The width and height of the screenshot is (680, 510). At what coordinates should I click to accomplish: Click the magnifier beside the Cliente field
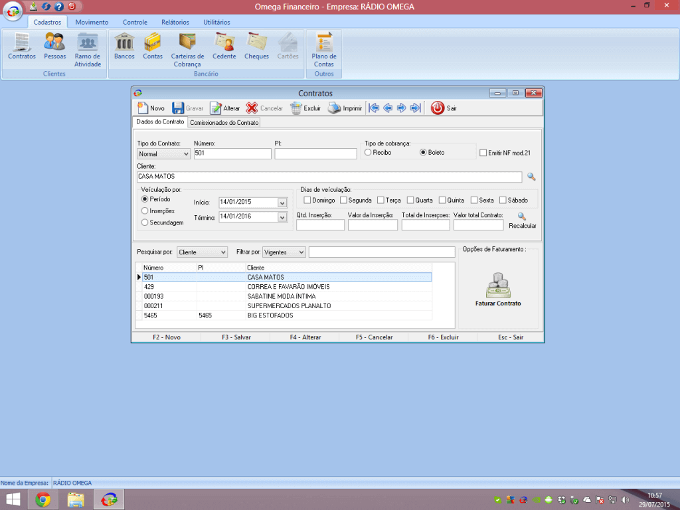[x=531, y=177]
